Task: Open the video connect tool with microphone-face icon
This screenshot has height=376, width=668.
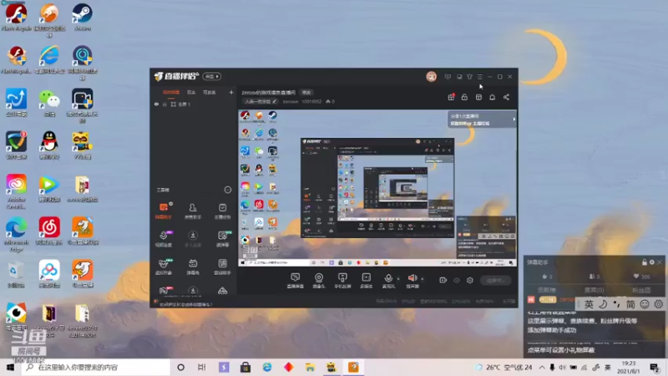Action: click(164, 239)
